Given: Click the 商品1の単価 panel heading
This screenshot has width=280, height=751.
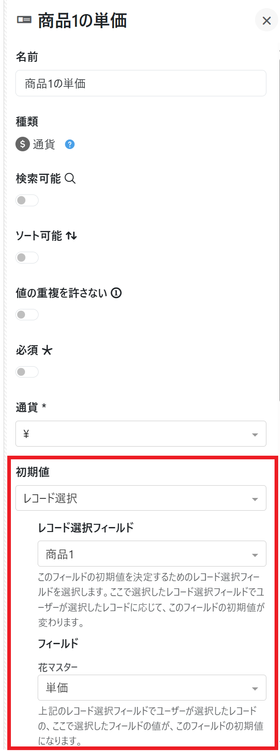Looking at the screenshot, I should (x=82, y=21).
